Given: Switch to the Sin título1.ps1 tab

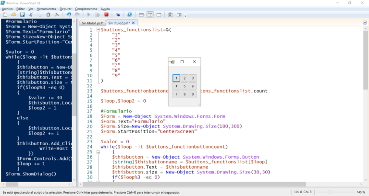Looking at the screenshot, I should pyautogui.click(x=92, y=23).
